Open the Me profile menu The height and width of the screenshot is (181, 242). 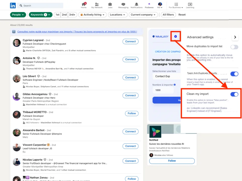tap(160, 5)
